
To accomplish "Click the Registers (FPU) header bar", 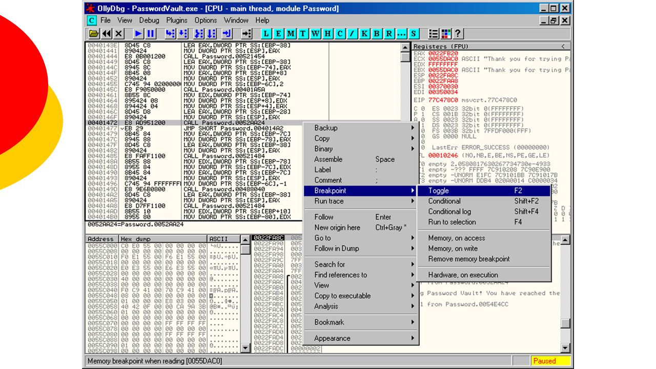I will [x=492, y=47].
